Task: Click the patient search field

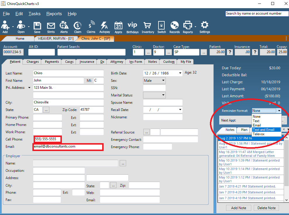Action: [91, 52]
